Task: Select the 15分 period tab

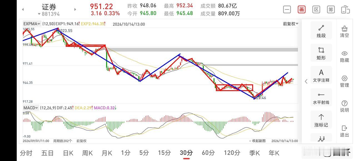Action: point(164,153)
